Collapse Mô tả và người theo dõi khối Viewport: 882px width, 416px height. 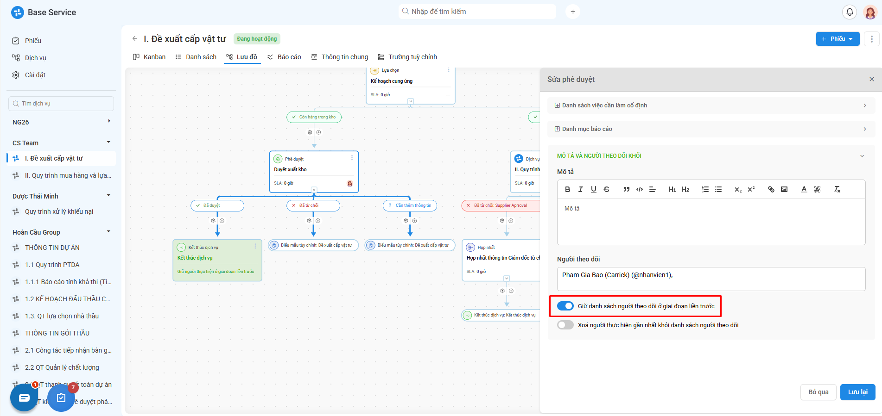(x=862, y=156)
